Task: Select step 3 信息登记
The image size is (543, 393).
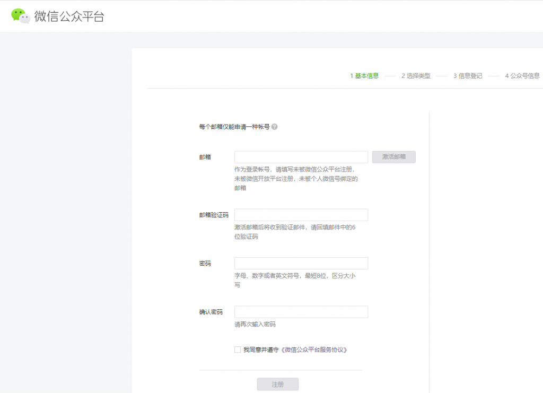Action: 468,76
